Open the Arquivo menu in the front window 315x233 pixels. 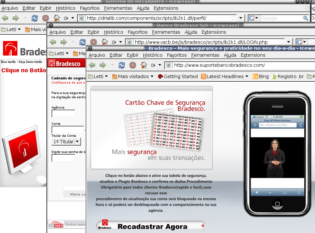(97, 55)
